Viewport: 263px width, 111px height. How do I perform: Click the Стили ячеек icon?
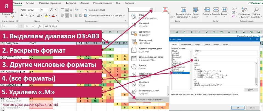(196, 13)
